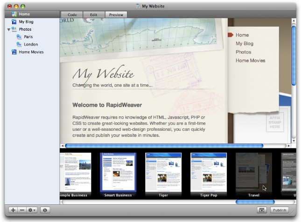Collapse the Photos tree disclosure triangle
The width and height of the screenshot is (301, 222).
(x=9, y=29)
